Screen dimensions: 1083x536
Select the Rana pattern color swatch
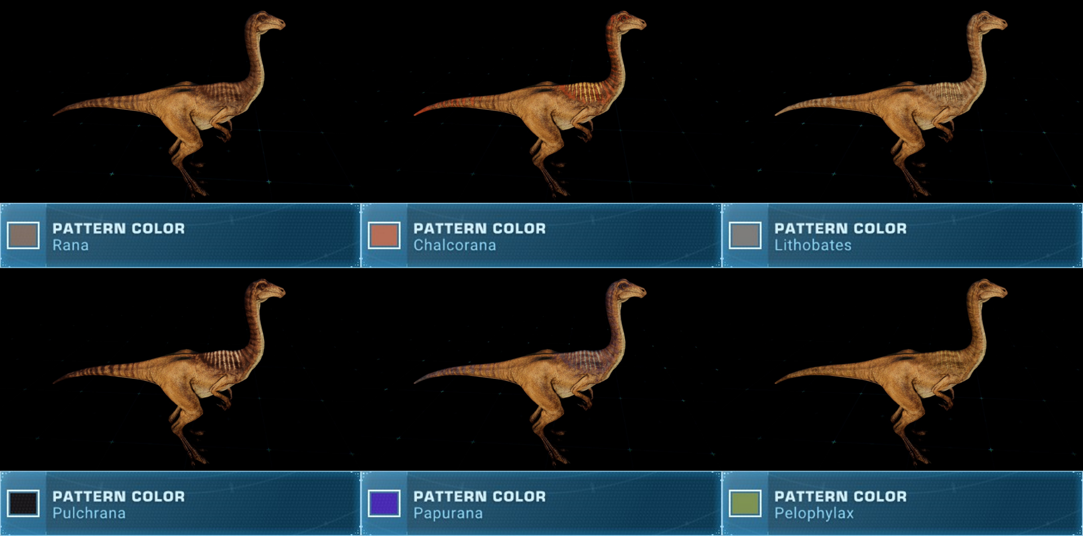23,236
